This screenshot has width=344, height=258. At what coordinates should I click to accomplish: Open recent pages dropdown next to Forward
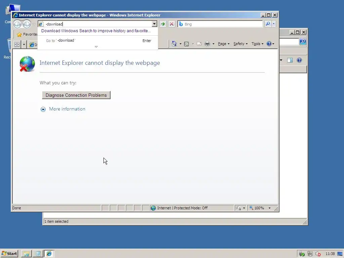pos(34,24)
